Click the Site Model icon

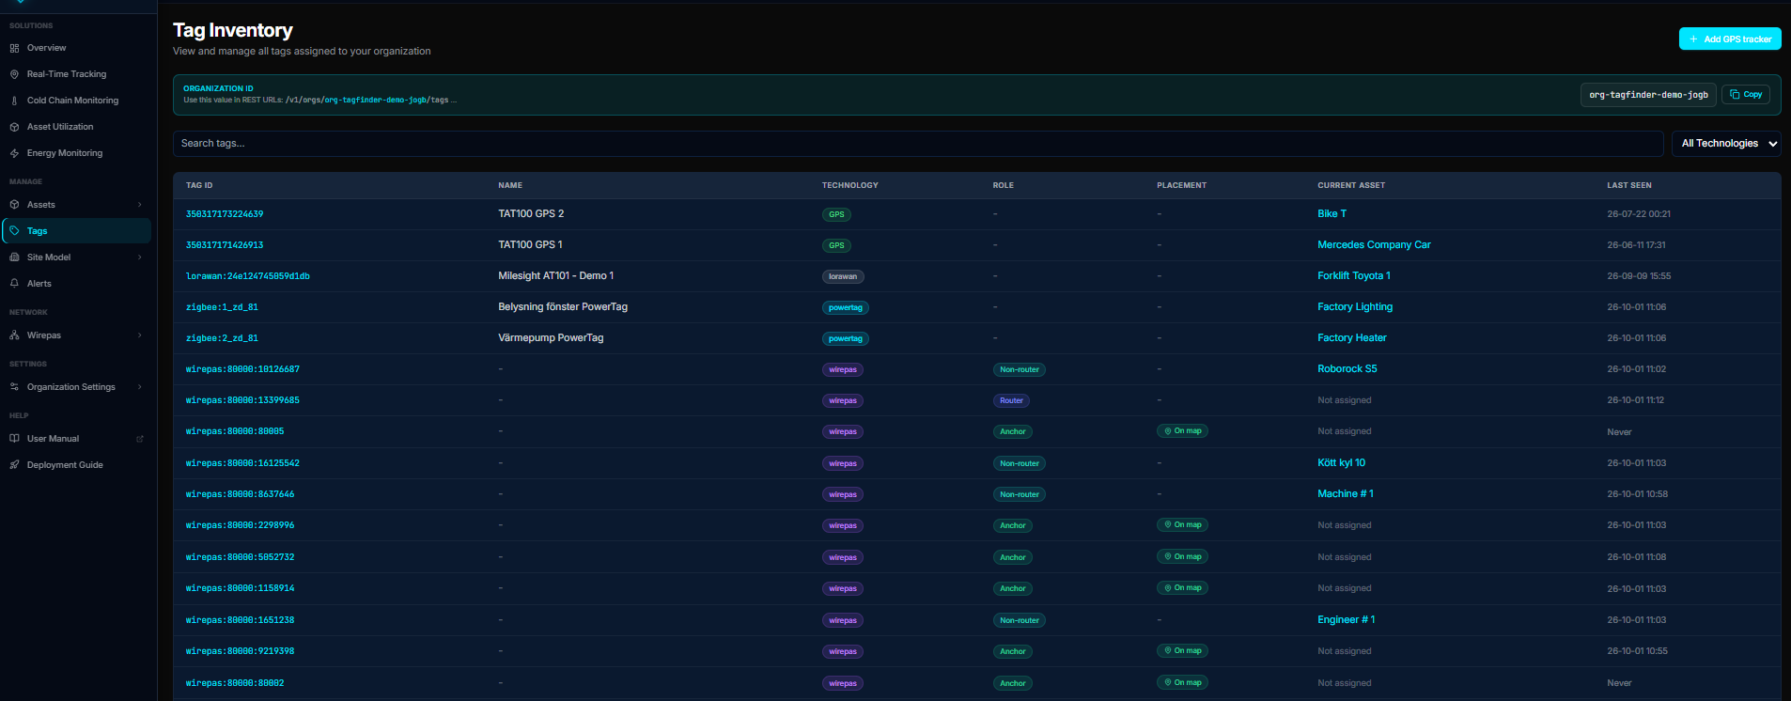pyautogui.click(x=14, y=257)
